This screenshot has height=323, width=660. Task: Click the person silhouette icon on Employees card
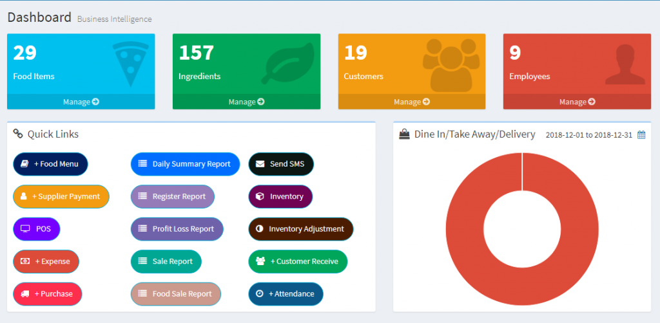[625, 64]
